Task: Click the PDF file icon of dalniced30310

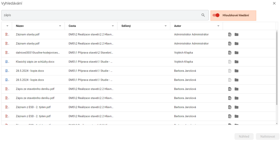Action: 7,53
